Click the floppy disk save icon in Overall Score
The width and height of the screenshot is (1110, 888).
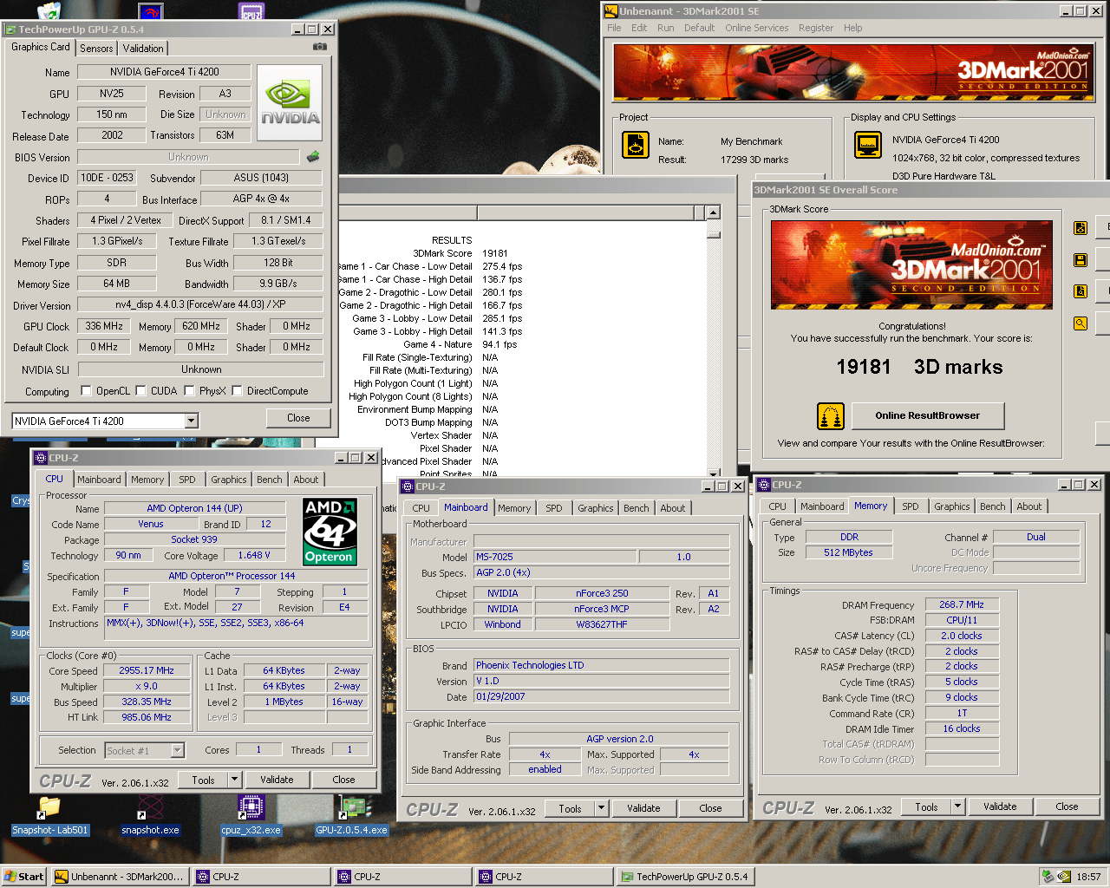(1081, 260)
